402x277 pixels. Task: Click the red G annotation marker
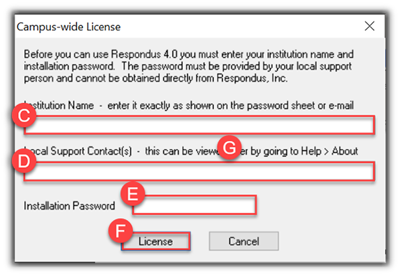click(x=230, y=149)
